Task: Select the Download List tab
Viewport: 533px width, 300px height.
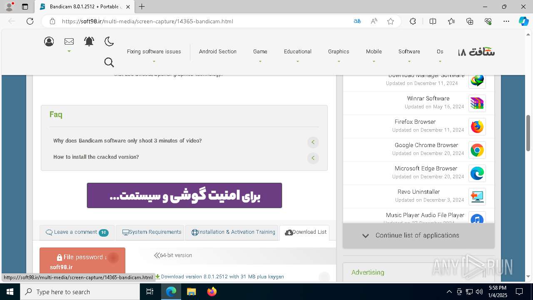Action: click(x=304, y=232)
